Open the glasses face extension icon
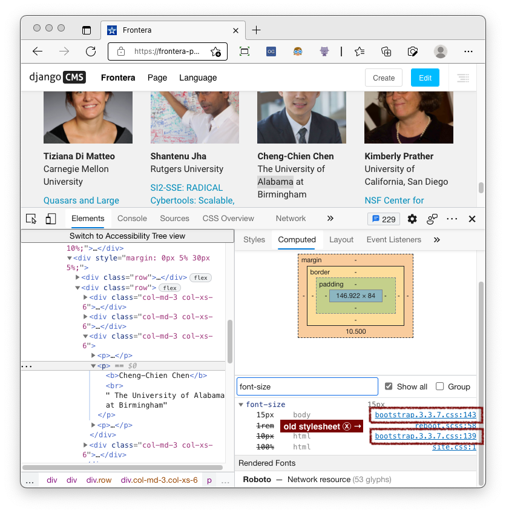 click(x=298, y=51)
